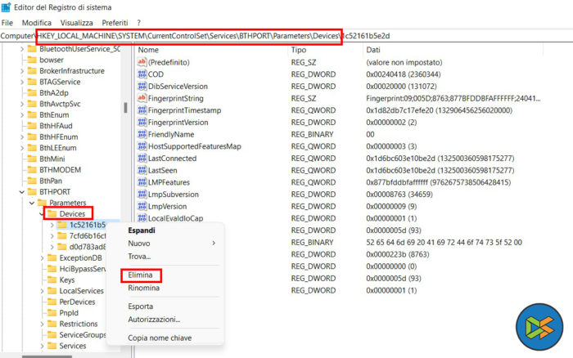Click the 0x00240418 (2360344) data value

[404, 74]
